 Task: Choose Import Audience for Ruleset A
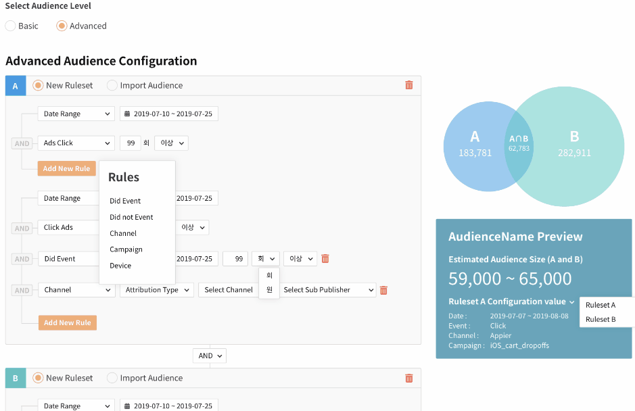[x=112, y=86]
